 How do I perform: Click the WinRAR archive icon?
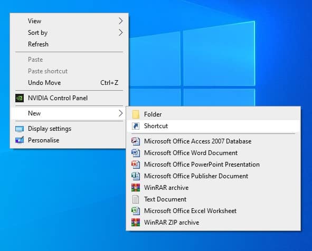coord(136,188)
